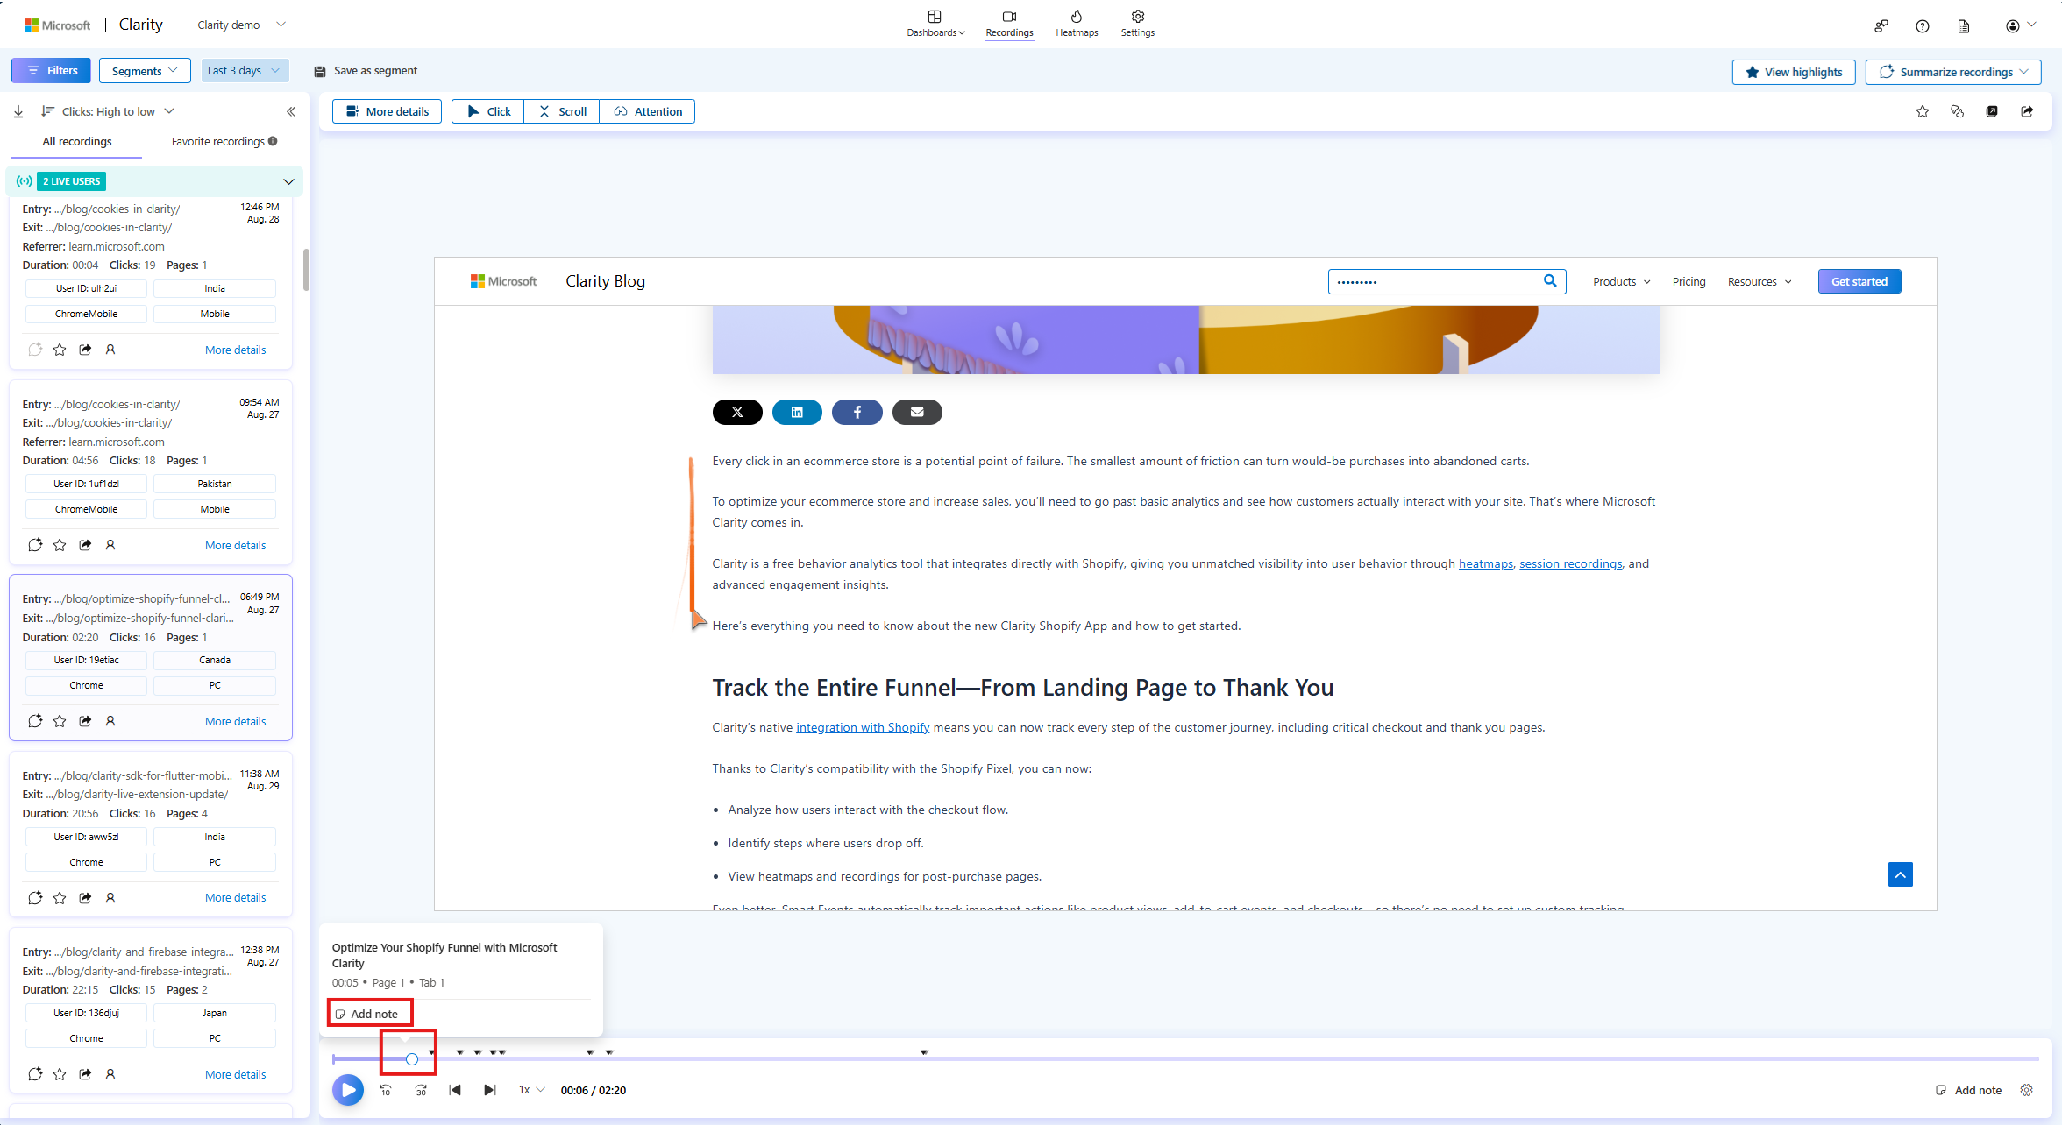The width and height of the screenshot is (2062, 1125).
Task: Skip forward 30 seconds
Action: 421,1090
